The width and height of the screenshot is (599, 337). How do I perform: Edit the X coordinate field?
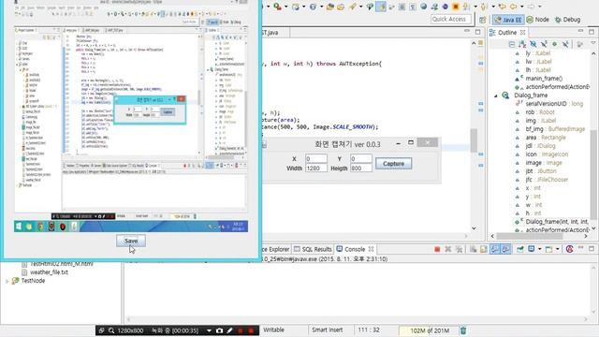[x=316, y=158]
